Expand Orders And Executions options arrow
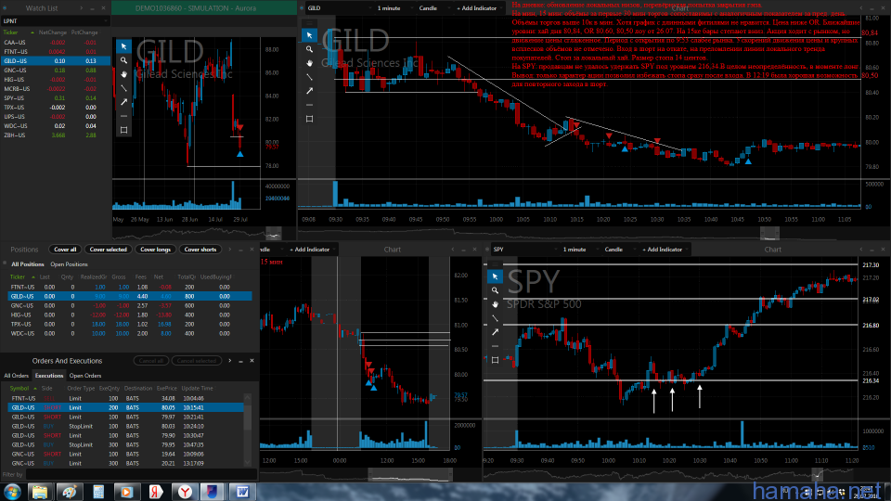Image resolution: width=891 pixels, height=501 pixels. (229, 361)
